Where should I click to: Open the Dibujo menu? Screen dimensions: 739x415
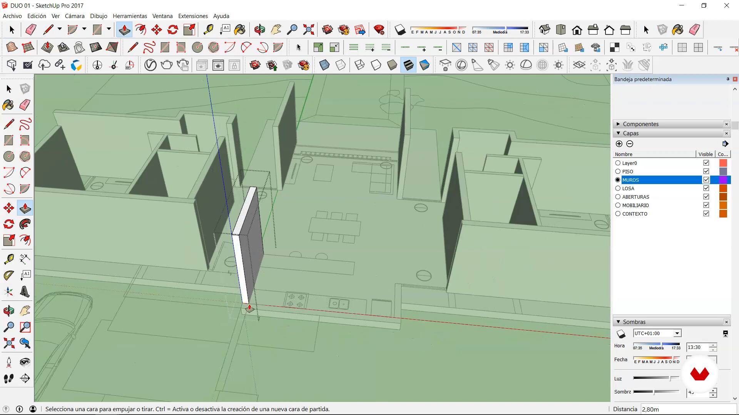pyautogui.click(x=99, y=16)
